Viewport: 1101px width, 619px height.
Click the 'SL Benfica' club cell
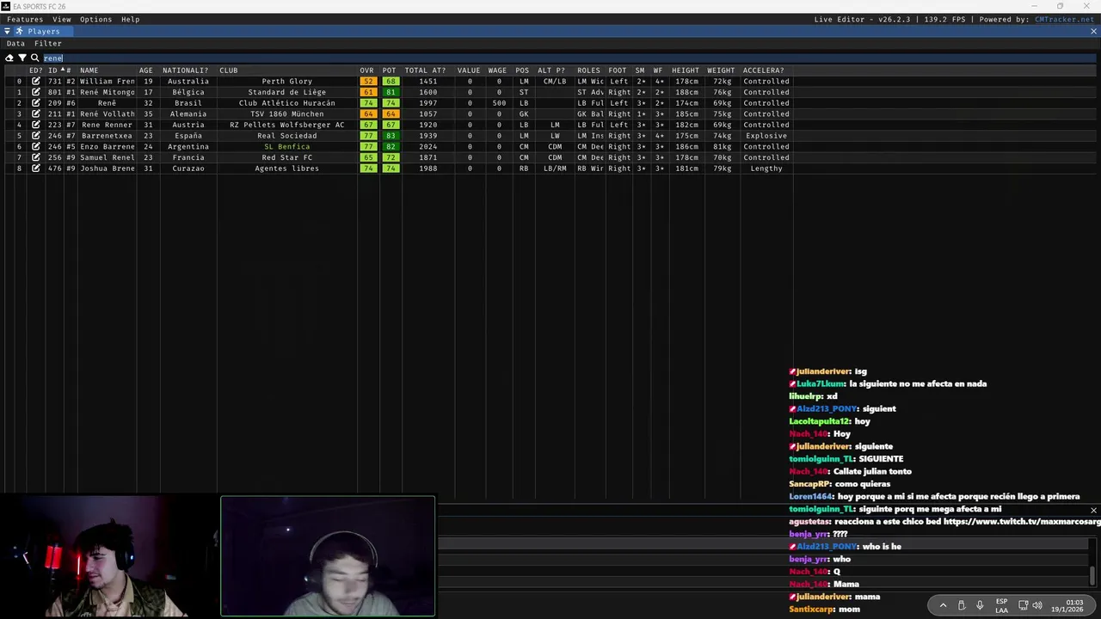(x=287, y=147)
